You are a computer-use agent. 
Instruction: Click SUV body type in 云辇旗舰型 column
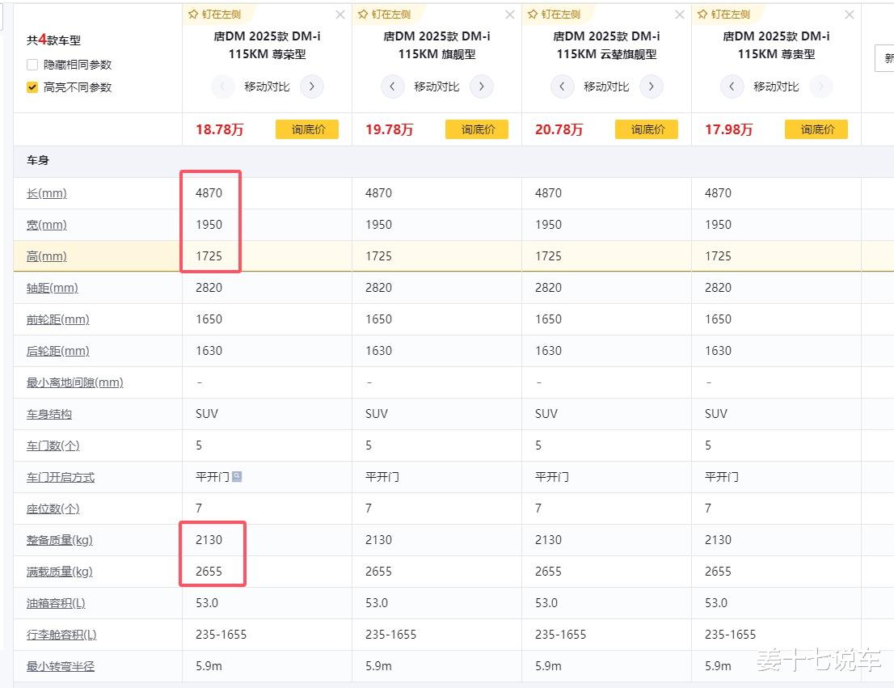point(546,414)
